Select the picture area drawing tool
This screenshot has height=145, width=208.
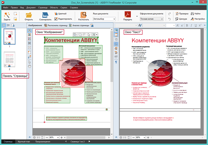click(30, 35)
